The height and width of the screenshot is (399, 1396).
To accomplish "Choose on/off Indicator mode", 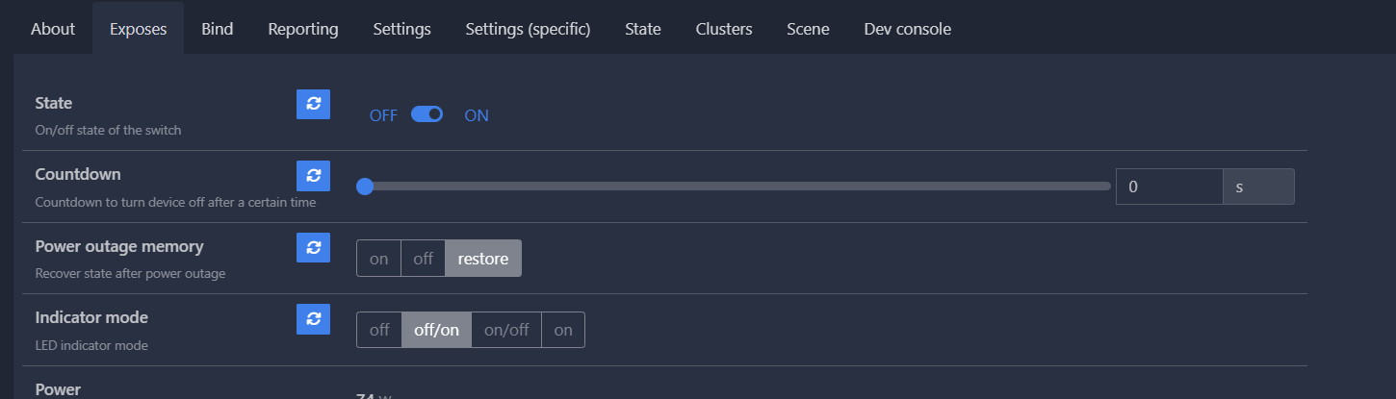I will pyautogui.click(x=506, y=330).
